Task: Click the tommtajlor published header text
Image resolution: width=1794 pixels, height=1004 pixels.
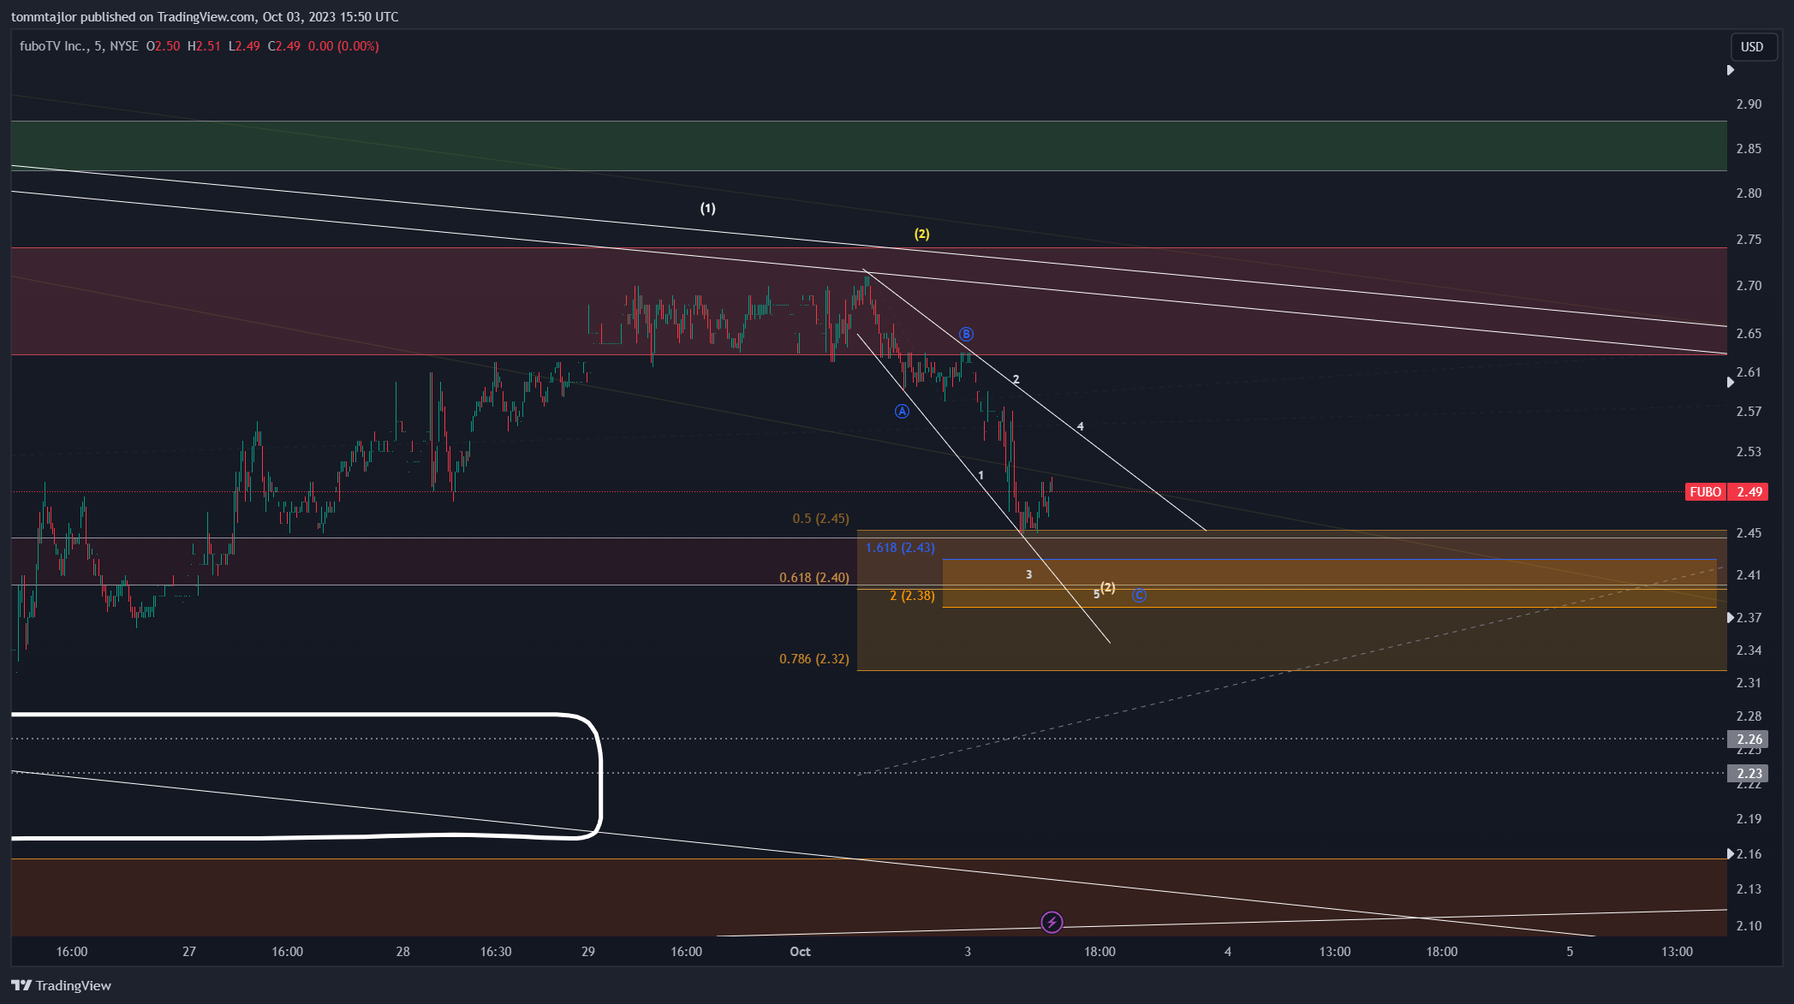Action: tap(205, 17)
